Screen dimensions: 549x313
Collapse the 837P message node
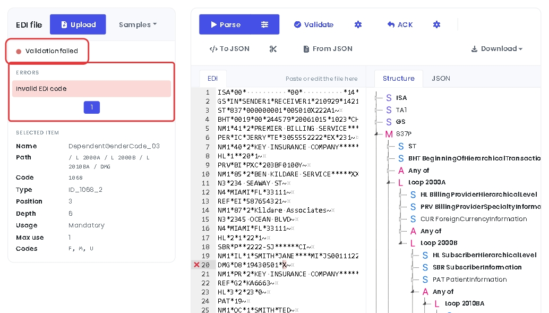(x=377, y=134)
